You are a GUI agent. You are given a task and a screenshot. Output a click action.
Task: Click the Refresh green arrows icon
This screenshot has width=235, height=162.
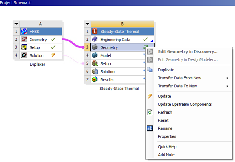(x=150, y=112)
